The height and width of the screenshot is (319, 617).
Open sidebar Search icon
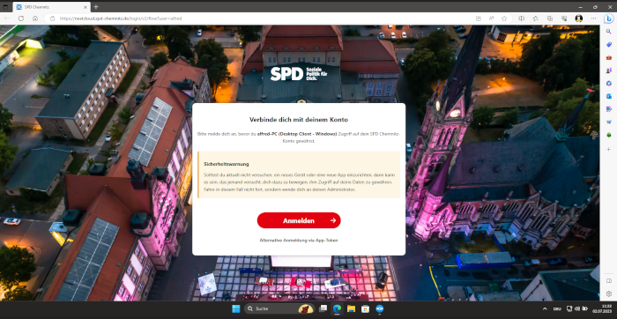(x=609, y=32)
